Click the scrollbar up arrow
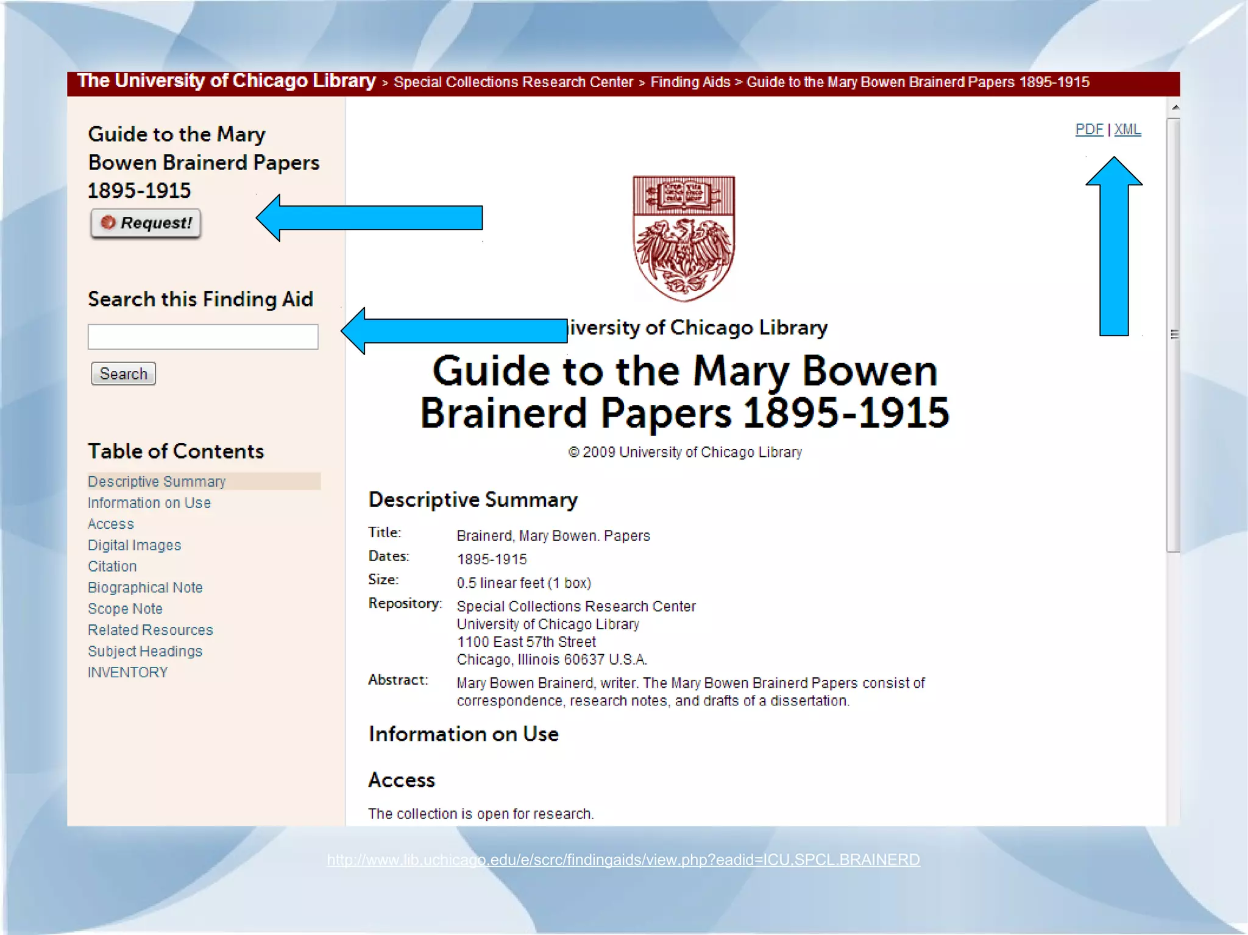The width and height of the screenshot is (1248, 935). click(1175, 107)
